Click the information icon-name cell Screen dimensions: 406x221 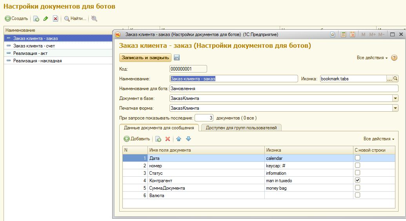[309, 173]
